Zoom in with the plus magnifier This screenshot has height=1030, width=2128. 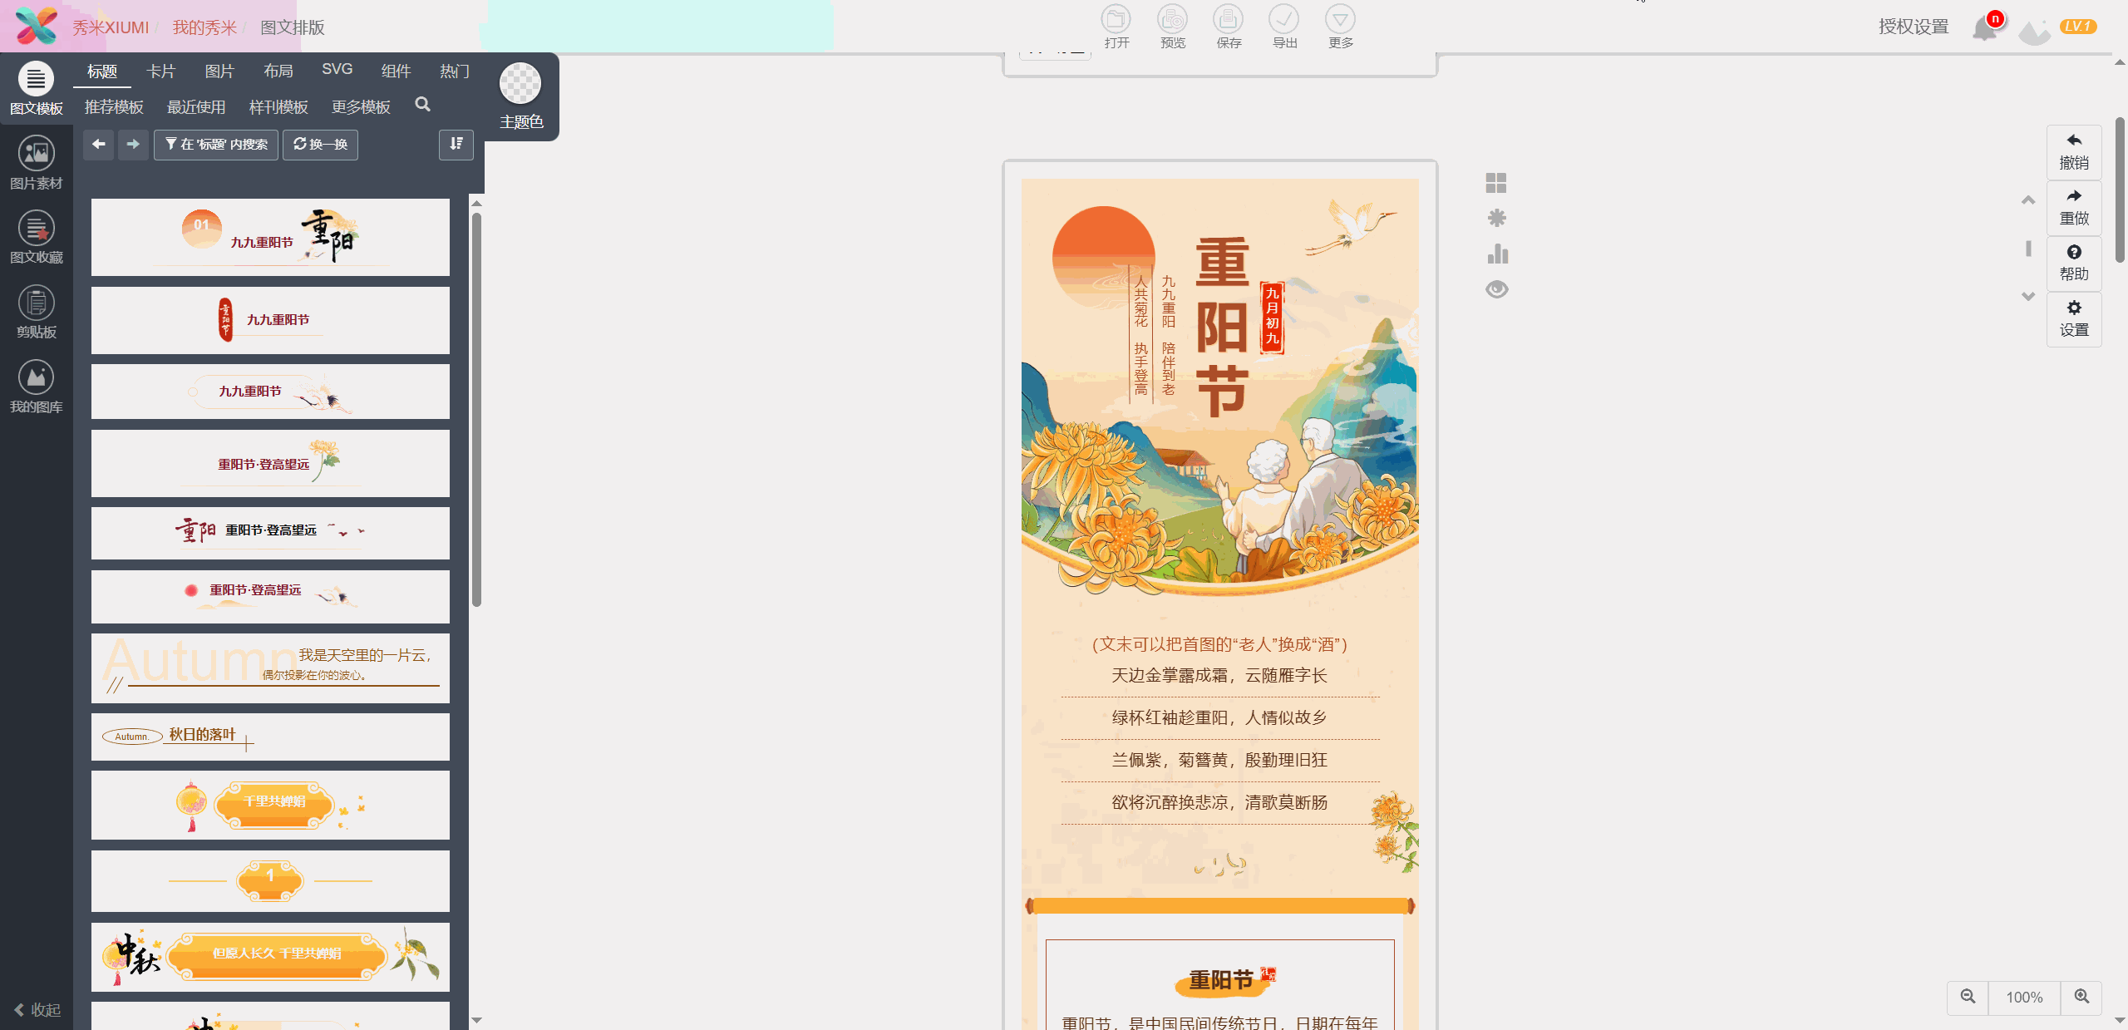coord(2081,997)
